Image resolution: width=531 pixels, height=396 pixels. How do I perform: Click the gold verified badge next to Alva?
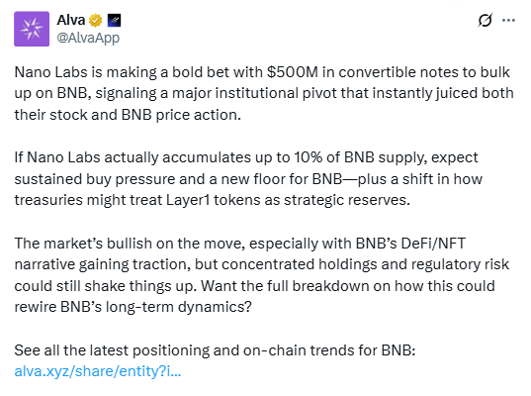[x=96, y=21]
